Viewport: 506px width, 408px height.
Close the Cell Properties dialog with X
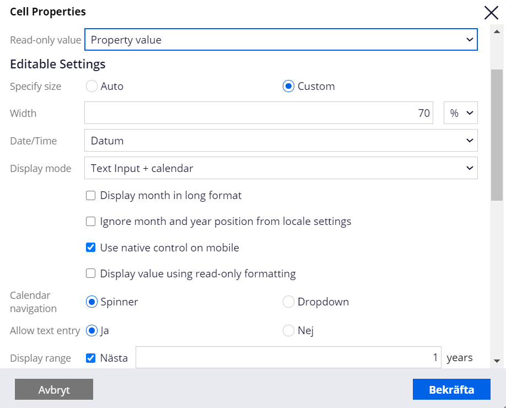pyautogui.click(x=491, y=13)
